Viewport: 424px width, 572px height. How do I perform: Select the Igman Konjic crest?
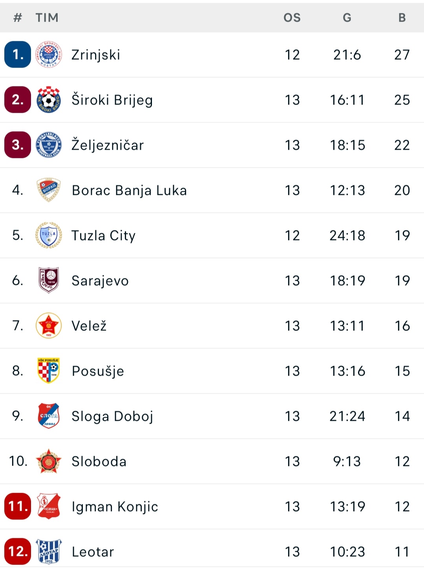pyautogui.click(x=49, y=506)
